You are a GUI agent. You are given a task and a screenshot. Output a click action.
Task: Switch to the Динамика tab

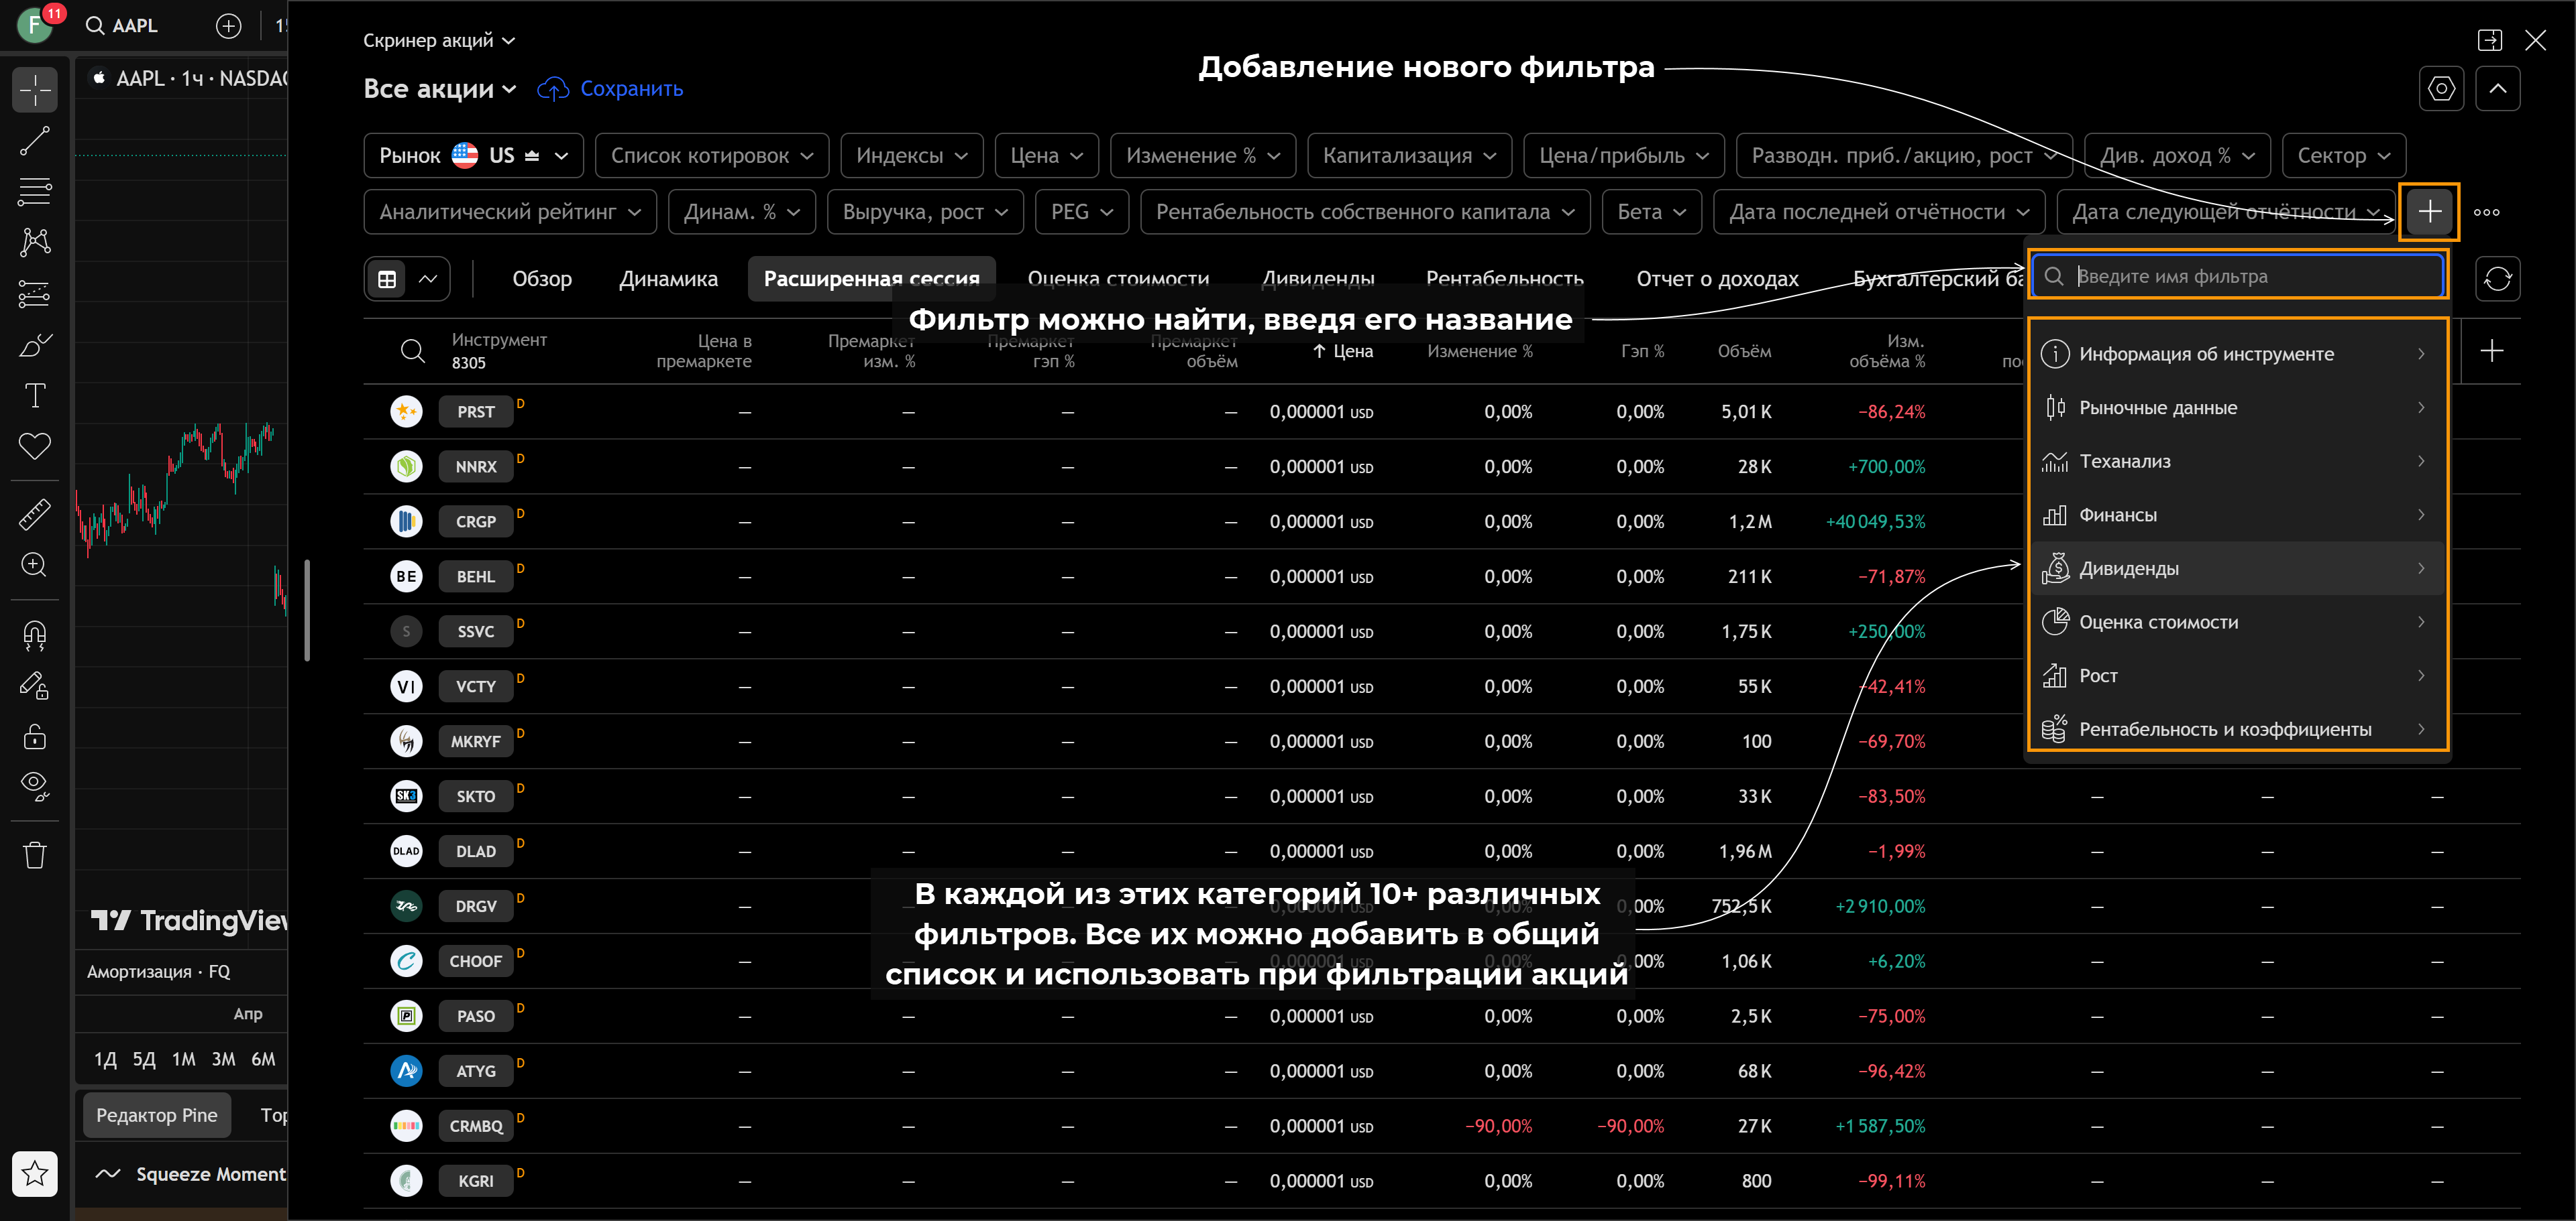coord(668,279)
